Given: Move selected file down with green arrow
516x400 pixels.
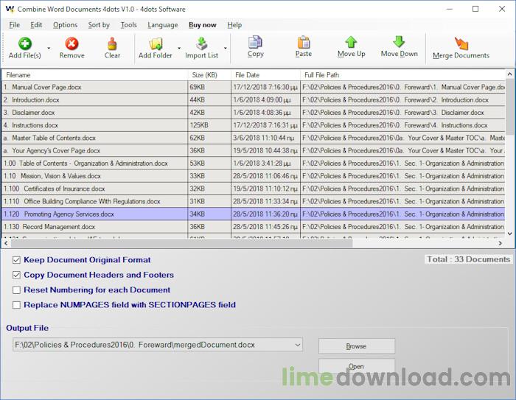Looking at the screenshot, I should click(399, 42).
